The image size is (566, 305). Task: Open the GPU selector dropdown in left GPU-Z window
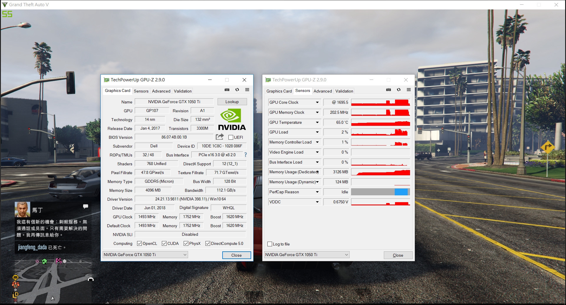(x=145, y=255)
